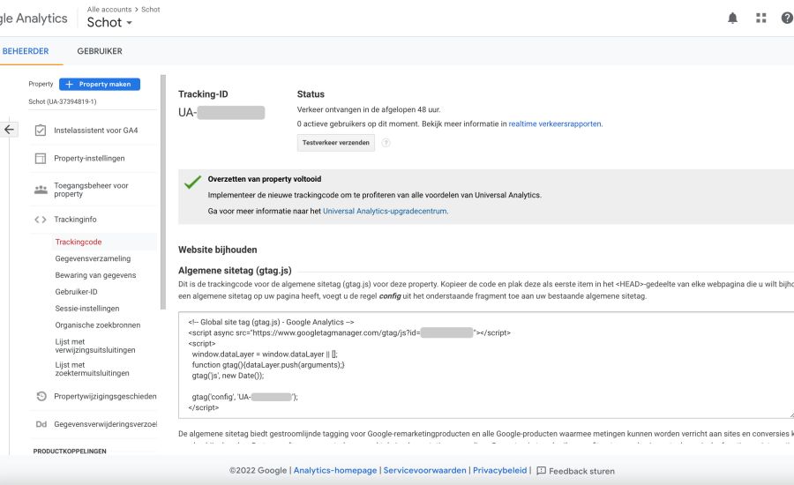Open the Schot account selector dropdown
The height and width of the screenshot is (485, 794).
[x=109, y=23]
